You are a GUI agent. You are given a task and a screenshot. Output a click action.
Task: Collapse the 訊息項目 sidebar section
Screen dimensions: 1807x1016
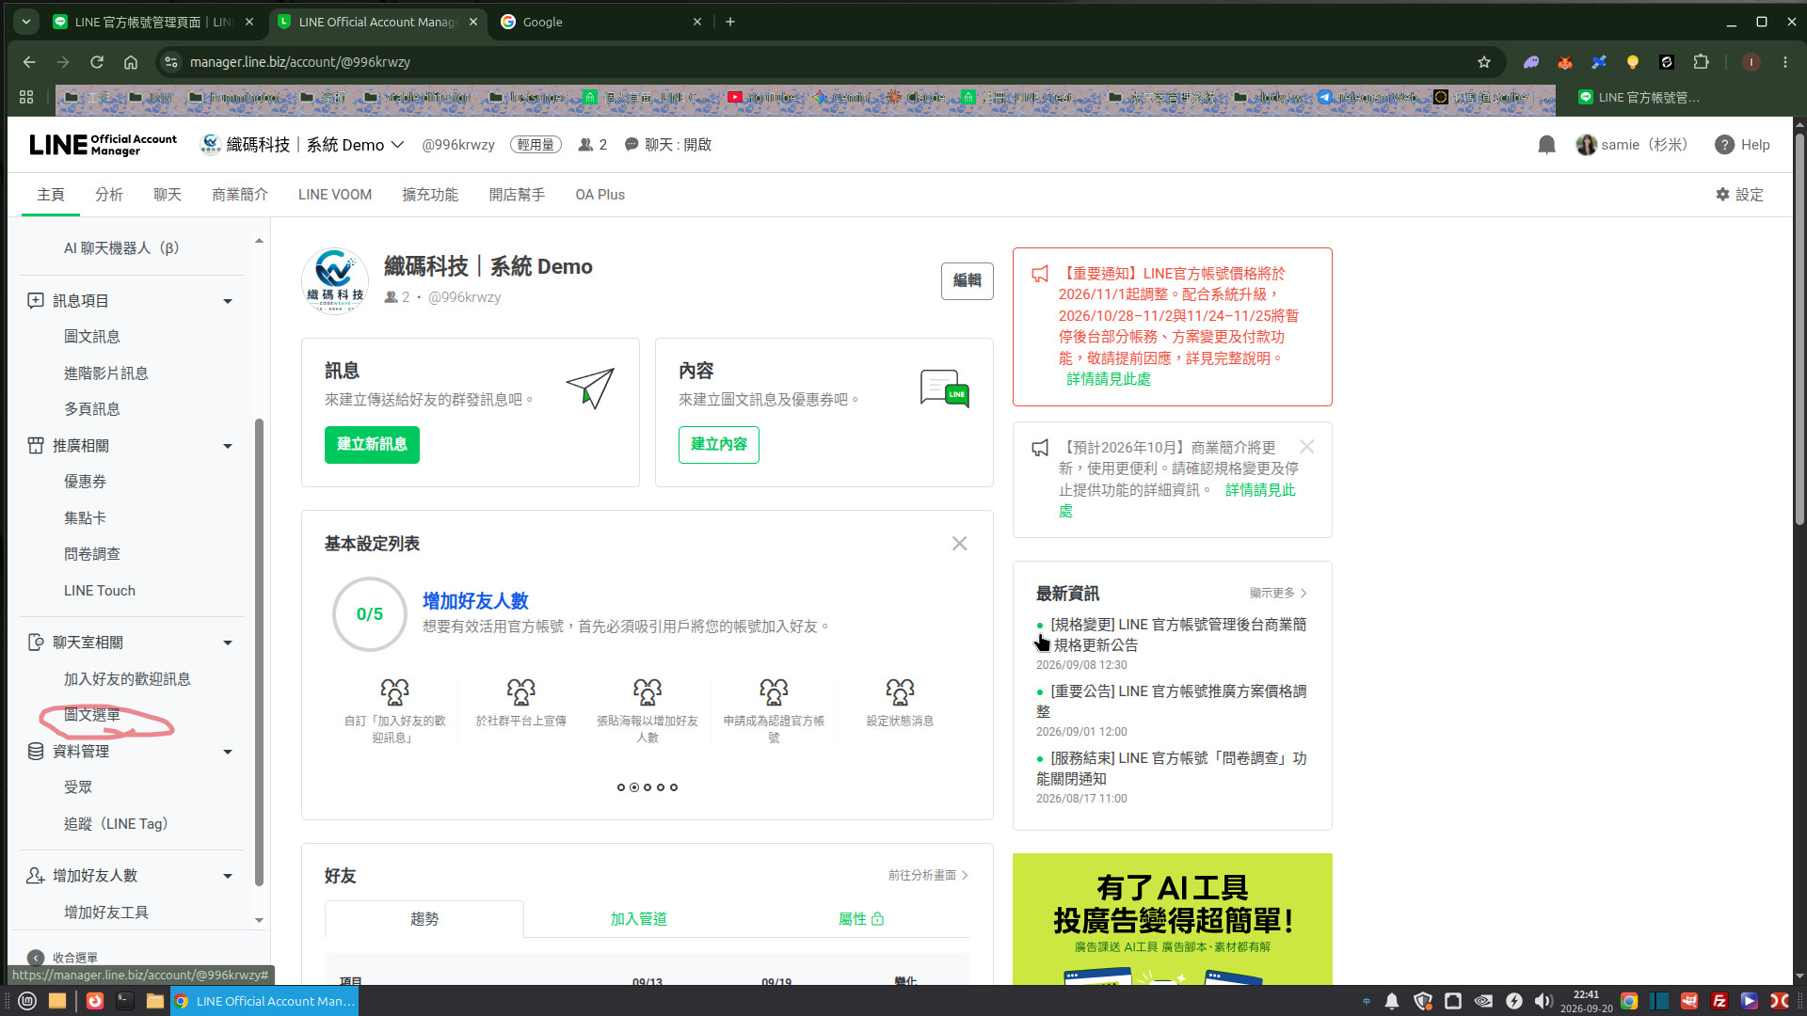pyautogui.click(x=228, y=301)
